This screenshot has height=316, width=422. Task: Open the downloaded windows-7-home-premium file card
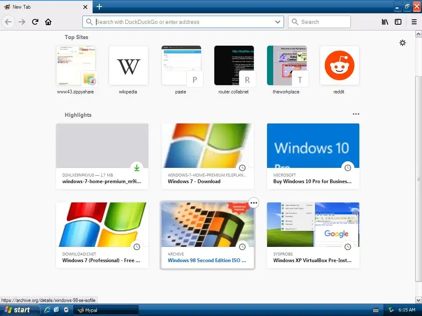pyautogui.click(x=102, y=156)
